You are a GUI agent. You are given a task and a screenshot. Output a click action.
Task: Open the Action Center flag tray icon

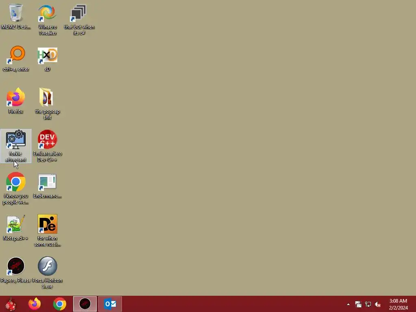pyautogui.click(x=358, y=304)
